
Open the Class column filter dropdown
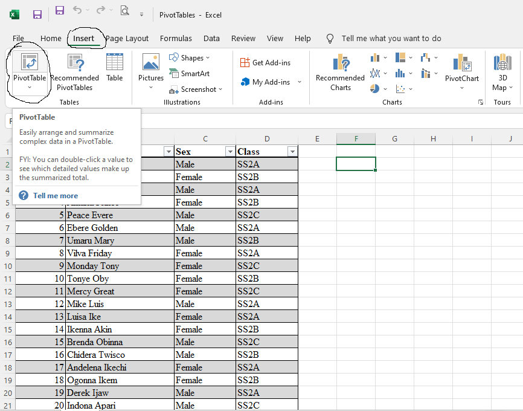[292, 152]
